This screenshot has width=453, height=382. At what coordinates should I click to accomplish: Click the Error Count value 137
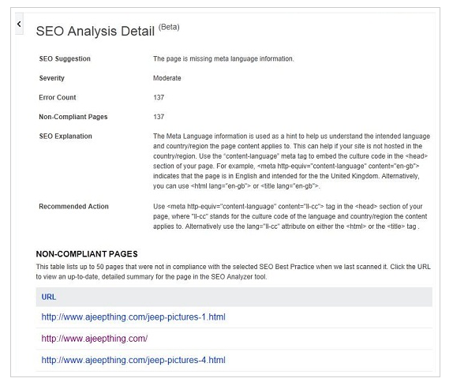pos(159,97)
